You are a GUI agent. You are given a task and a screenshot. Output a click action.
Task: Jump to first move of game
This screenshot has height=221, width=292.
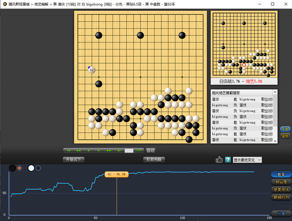(x=68, y=150)
